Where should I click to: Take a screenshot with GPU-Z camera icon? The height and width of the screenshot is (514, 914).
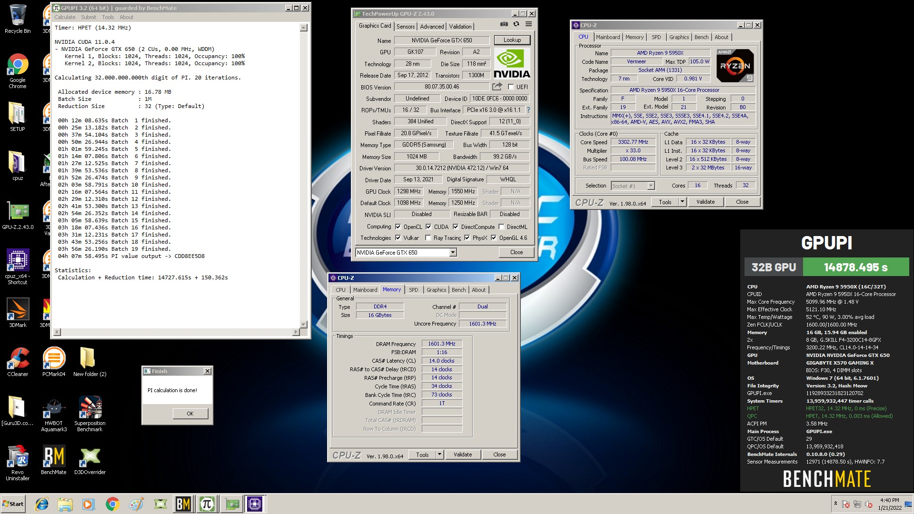[504, 24]
